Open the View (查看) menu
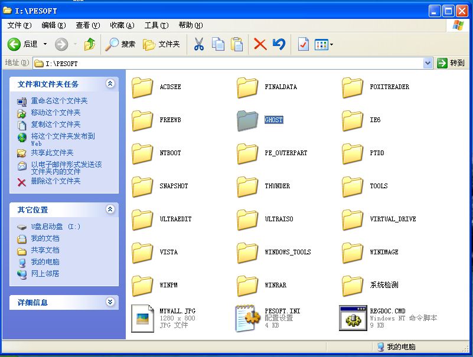The image size is (473, 357). pos(88,25)
